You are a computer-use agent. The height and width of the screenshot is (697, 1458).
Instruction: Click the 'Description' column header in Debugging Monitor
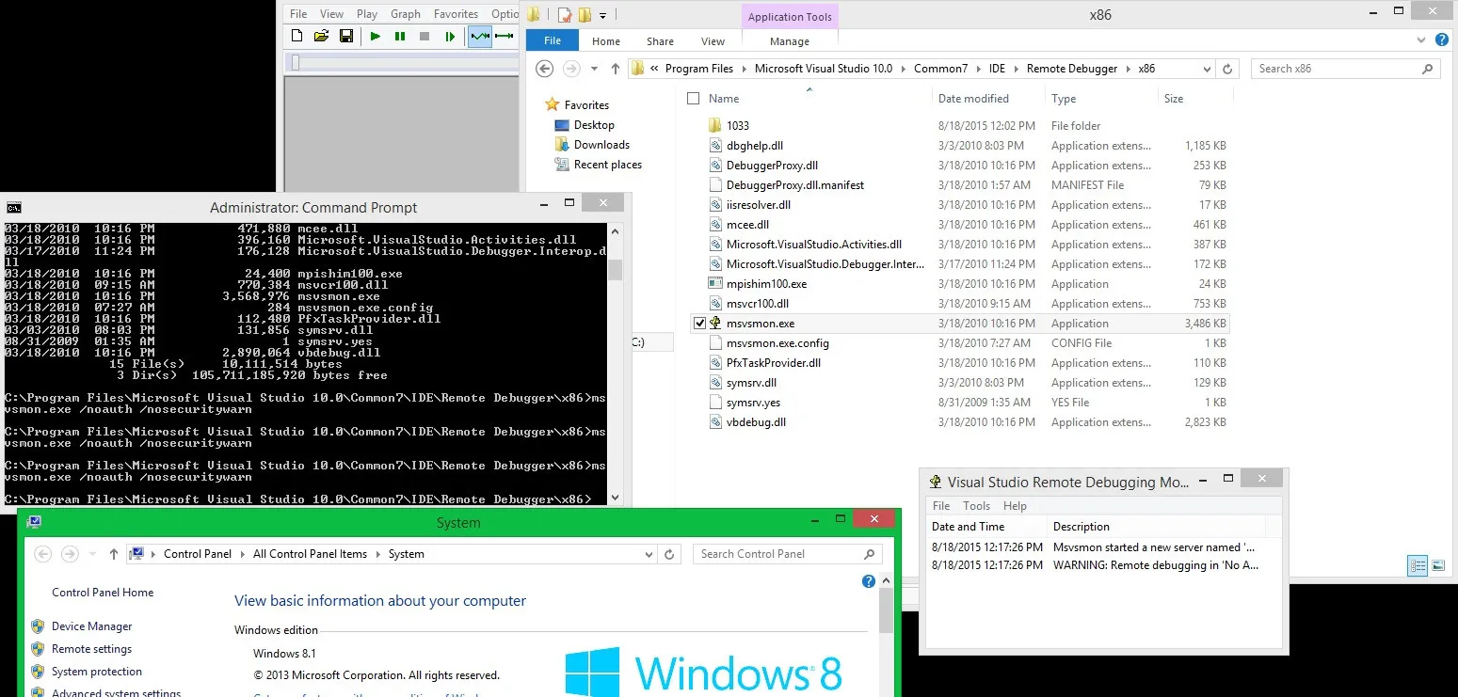(1081, 527)
